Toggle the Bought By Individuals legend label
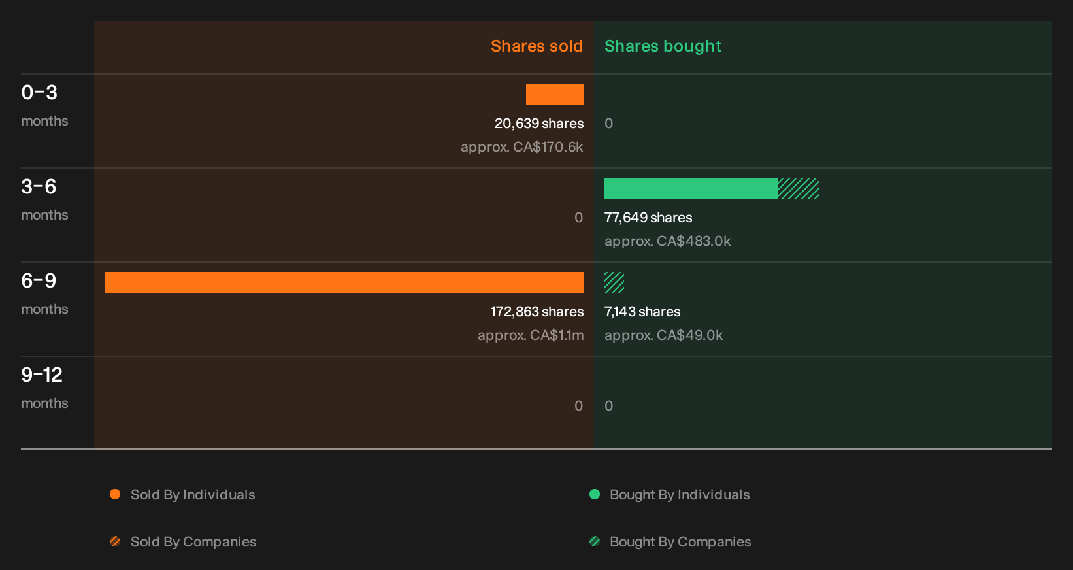This screenshot has width=1073, height=570. (680, 495)
